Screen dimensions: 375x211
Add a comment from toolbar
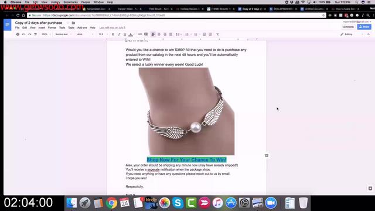(x=146, y=35)
